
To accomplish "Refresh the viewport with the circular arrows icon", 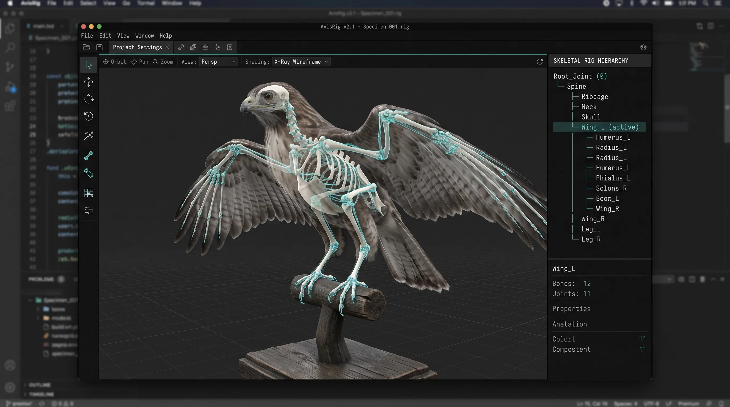I will [x=540, y=62].
